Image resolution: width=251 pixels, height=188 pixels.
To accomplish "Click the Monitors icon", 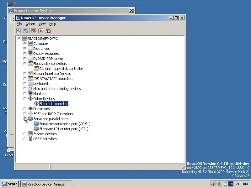I will click(x=30, y=93).
